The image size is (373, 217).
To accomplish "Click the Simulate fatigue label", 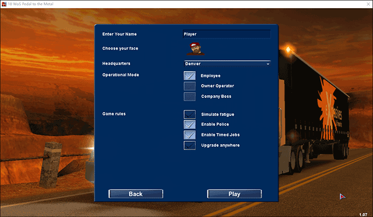I will point(217,114).
